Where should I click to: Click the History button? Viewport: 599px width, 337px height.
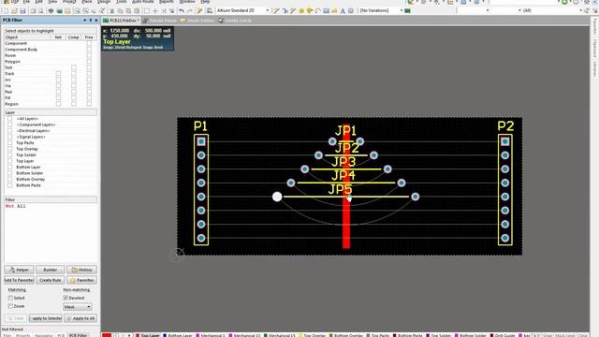click(81, 270)
